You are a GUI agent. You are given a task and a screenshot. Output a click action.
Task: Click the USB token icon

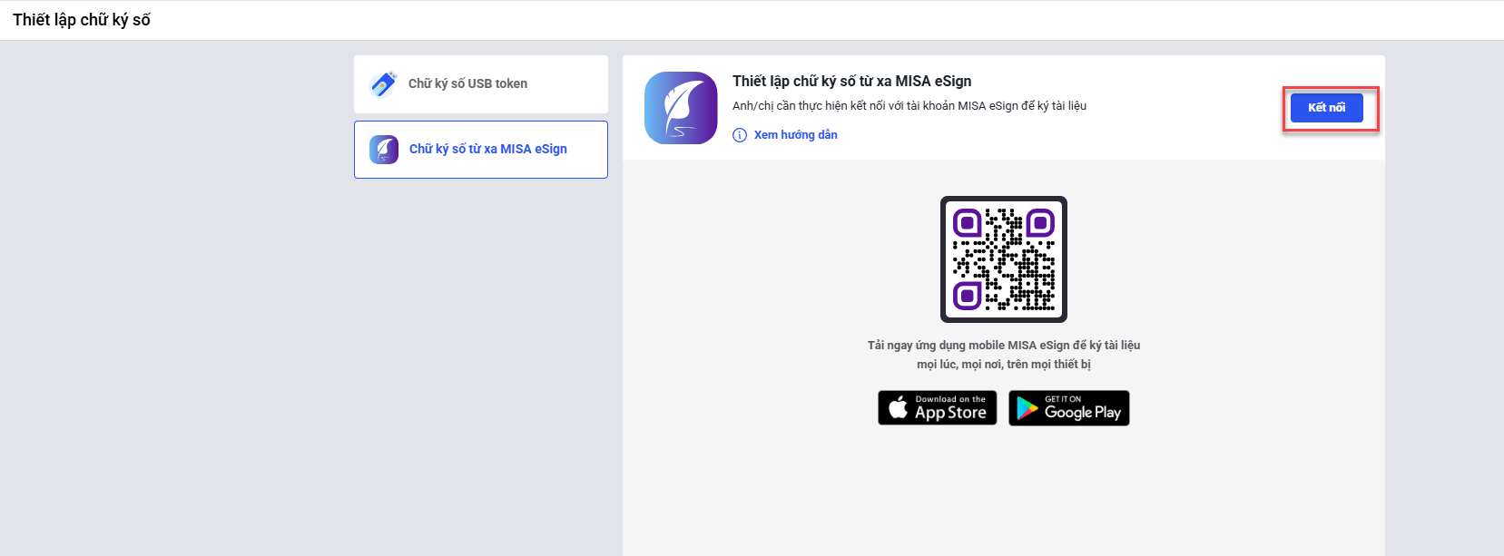click(x=384, y=84)
